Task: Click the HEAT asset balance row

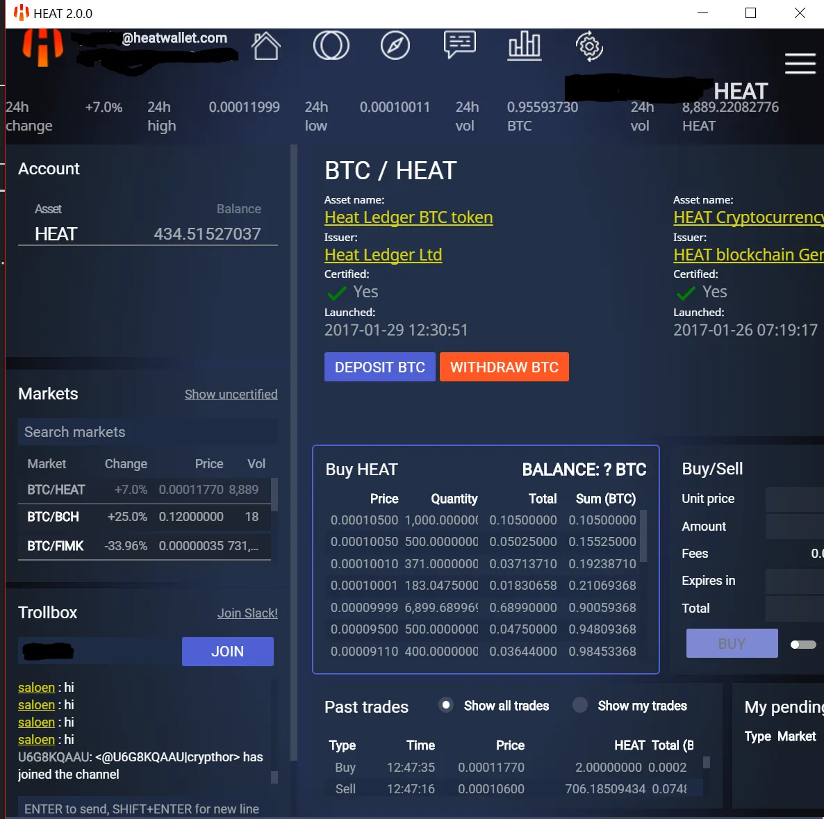Action: tap(148, 234)
